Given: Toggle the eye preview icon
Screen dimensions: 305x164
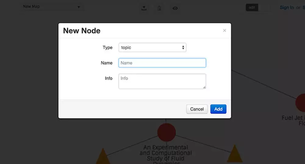Looking at the screenshot, I should (x=175, y=8).
